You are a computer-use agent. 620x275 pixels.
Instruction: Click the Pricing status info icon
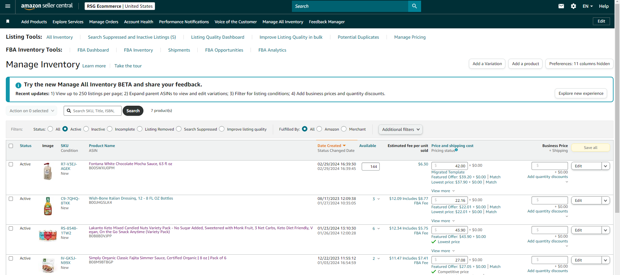click(x=456, y=150)
